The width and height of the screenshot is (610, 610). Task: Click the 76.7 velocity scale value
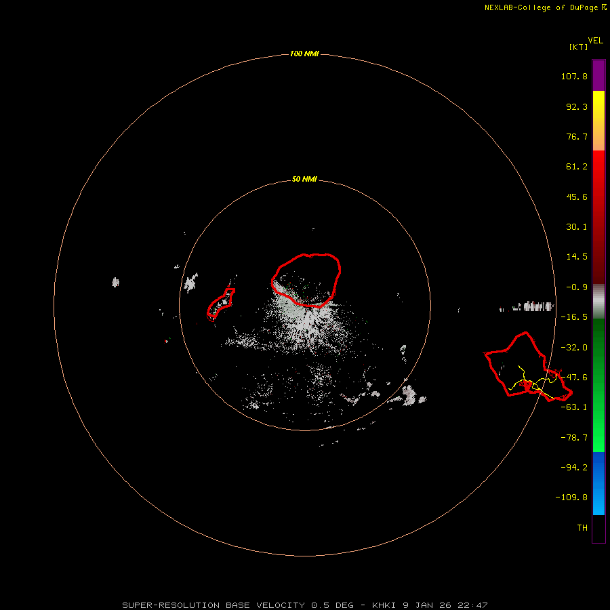577,136
